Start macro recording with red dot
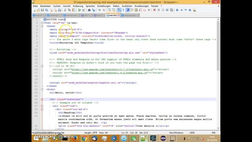The width and height of the screenshot is (252, 142). coord(154,10)
